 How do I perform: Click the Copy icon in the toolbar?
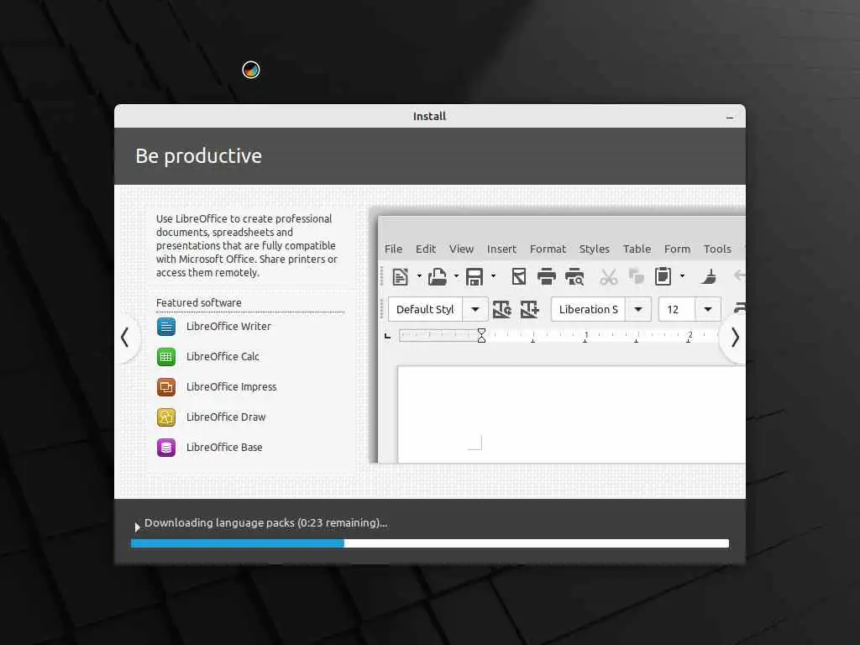pyautogui.click(x=637, y=275)
